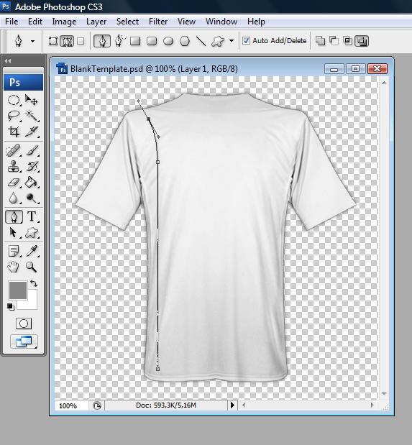Change the screen mode button
The height and width of the screenshot is (445, 412).
(x=24, y=341)
